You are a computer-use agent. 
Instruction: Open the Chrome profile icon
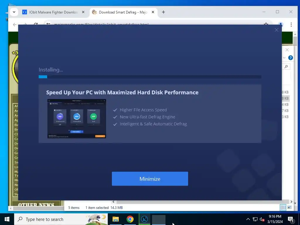(281, 24)
